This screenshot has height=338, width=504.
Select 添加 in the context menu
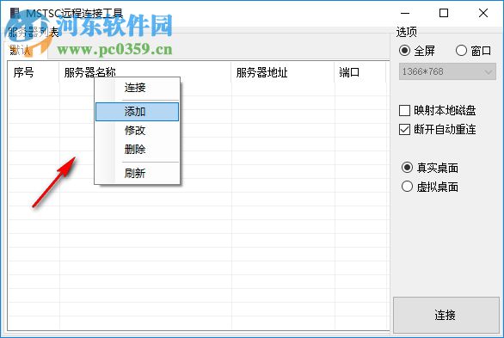(137, 112)
